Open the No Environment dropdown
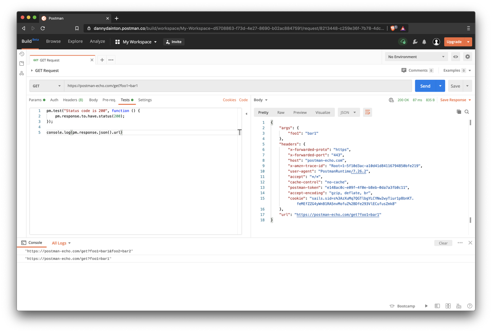 (x=416, y=57)
